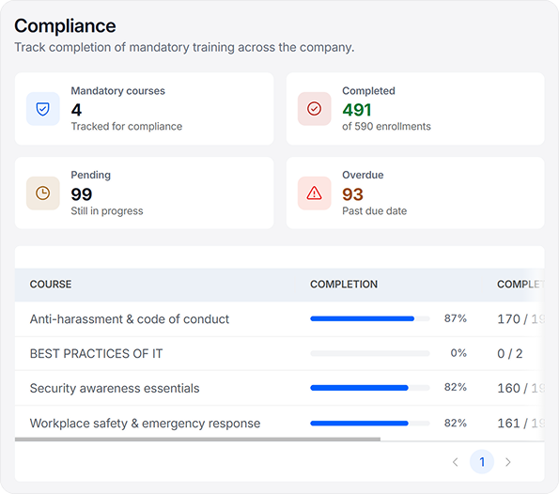Click the 82% value for Security awareness

coord(456,387)
